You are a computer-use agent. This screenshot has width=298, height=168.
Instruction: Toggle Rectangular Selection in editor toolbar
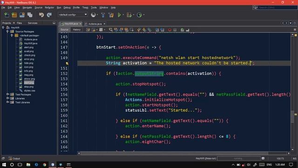tap(131, 30)
